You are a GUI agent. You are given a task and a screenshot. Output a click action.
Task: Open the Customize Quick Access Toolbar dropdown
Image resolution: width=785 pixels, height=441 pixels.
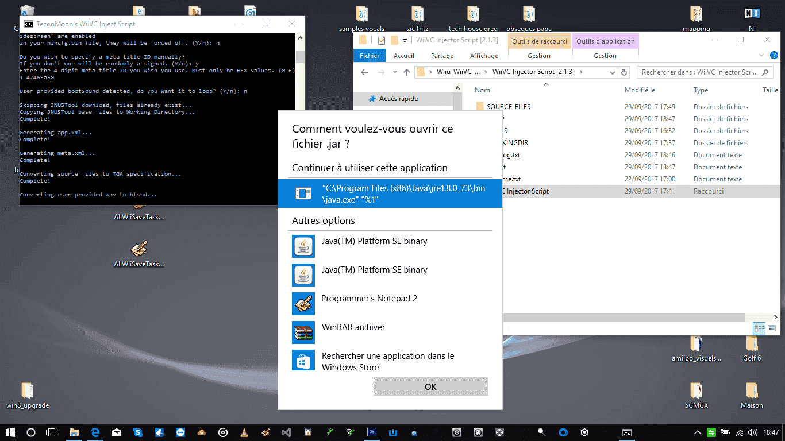[405, 40]
